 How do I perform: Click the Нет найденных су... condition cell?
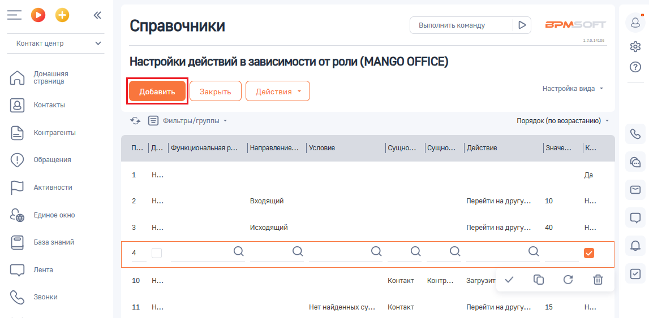pyautogui.click(x=342, y=307)
